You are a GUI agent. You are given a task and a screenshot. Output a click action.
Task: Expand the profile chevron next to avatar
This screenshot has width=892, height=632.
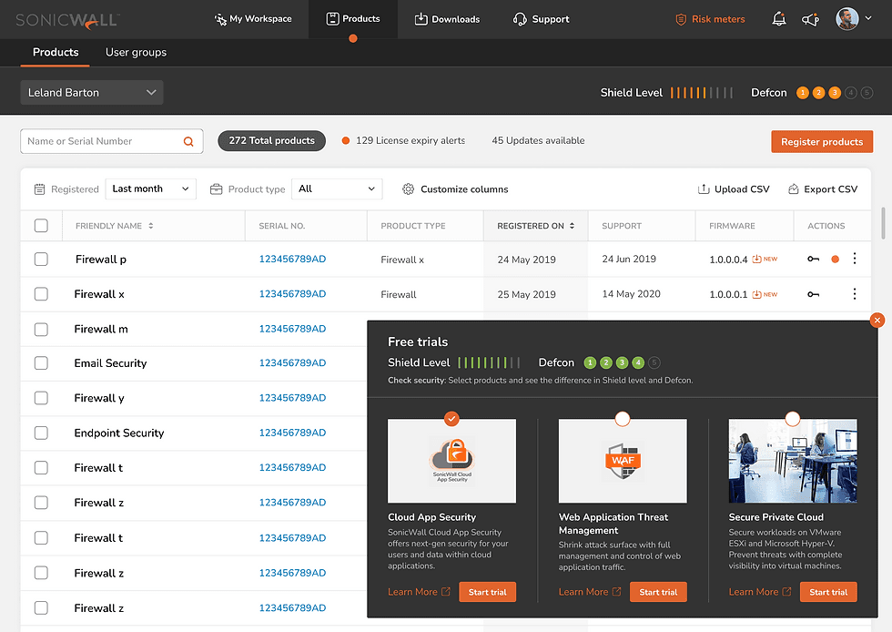[x=868, y=18]
